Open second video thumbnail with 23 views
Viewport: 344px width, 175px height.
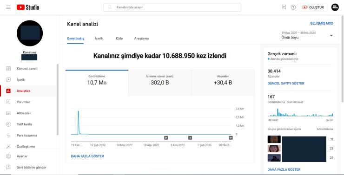coord(274,149)
